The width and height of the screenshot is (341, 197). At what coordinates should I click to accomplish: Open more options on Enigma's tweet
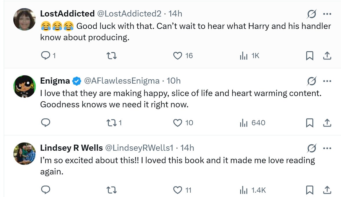(x=327, y=81)
